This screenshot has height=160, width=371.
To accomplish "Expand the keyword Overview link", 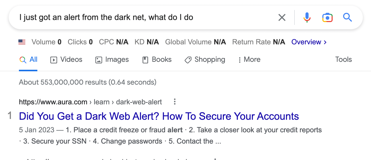I will pos(309,42).
